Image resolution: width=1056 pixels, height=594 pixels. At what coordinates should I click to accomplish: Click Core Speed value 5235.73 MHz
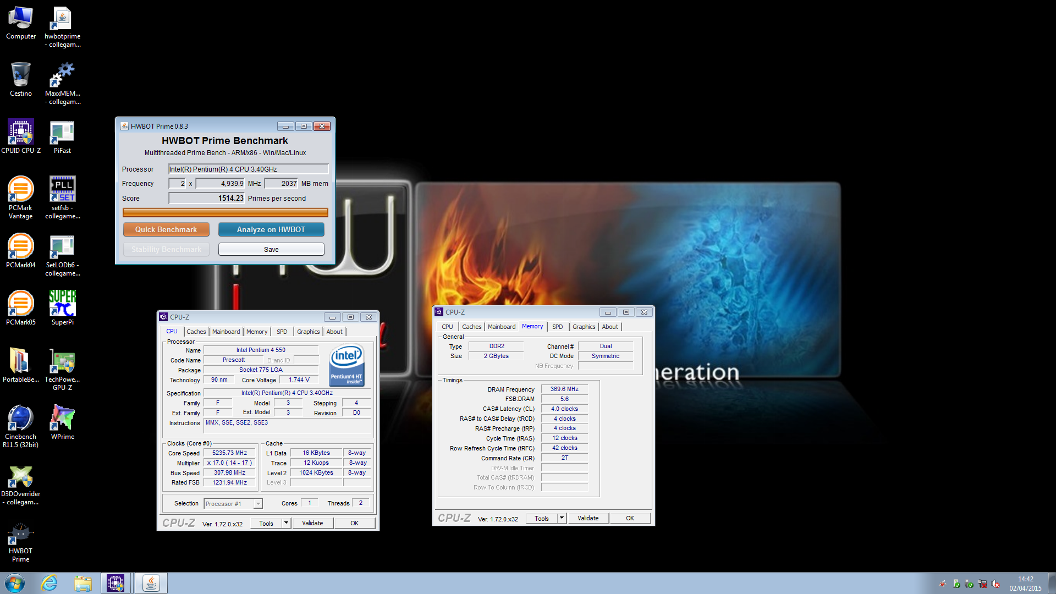click(x=230, y=453)
